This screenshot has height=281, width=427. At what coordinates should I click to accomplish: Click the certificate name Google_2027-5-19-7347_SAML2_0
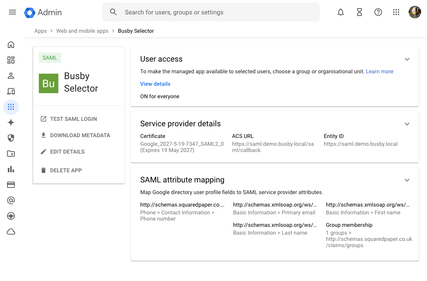coord(182,144)
